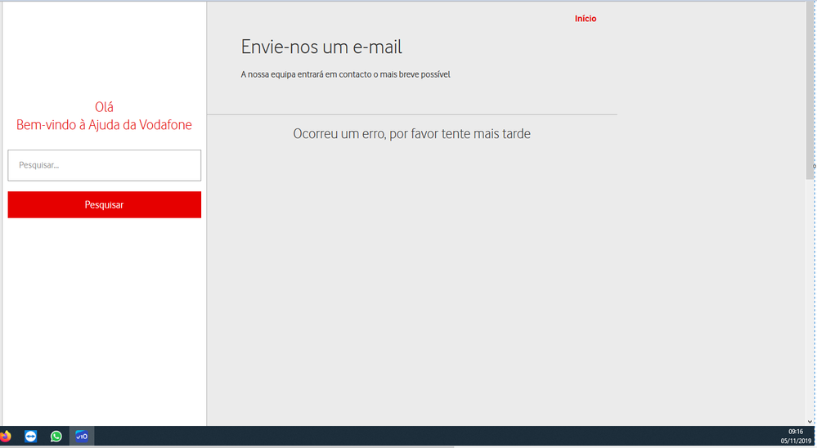Select the active v10 taskbar app icon
This screenshot has width=817, height=448.
[x=82, y=437]
